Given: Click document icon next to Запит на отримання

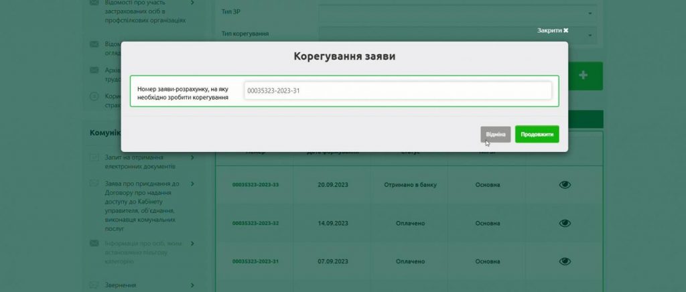Looking at the screenshot, I should [94, 158].
